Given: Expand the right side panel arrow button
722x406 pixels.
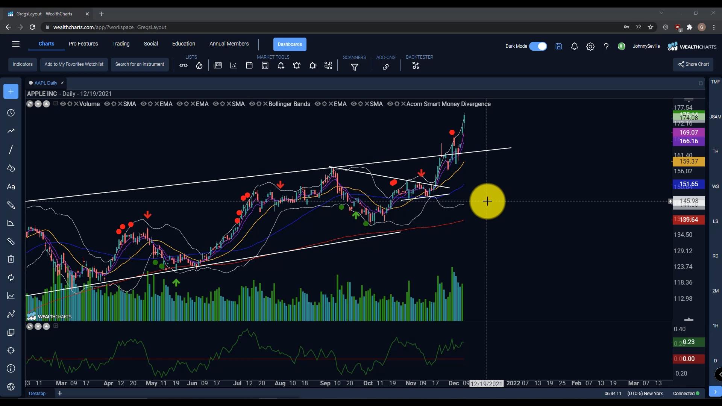Looking at the screenshot, I should pyautogui.click(x=715, y=391).
